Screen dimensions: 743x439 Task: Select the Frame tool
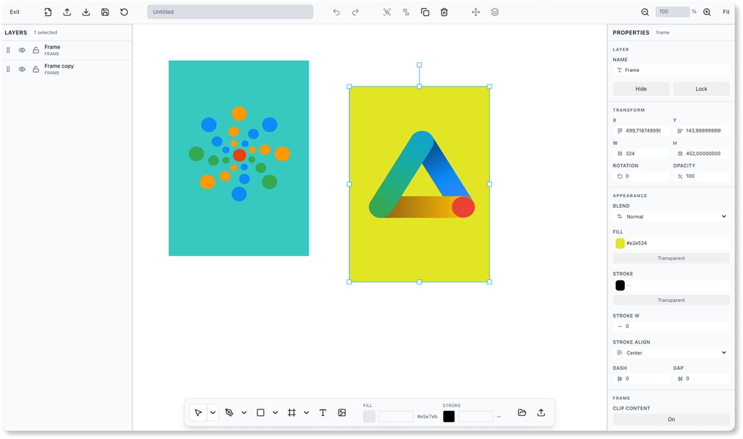292,412
